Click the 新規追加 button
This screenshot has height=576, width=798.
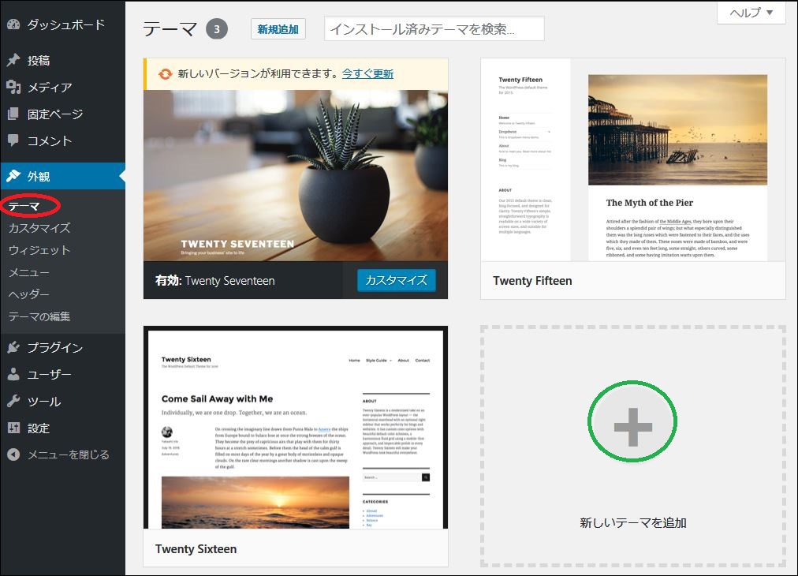[x=278, y=29]
